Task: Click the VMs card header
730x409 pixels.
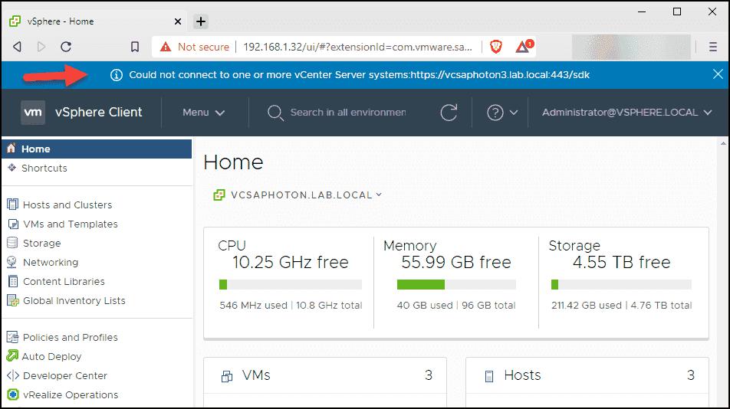Action: pyautogui.click(x=325, y=375)
